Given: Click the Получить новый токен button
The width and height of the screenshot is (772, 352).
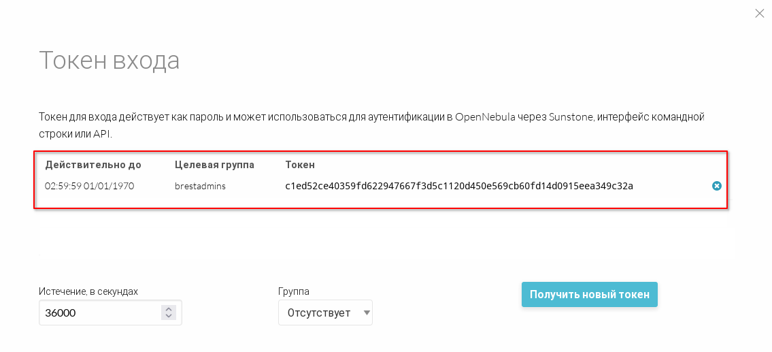Looking at the screenshot, I should [x=589, y=295].
